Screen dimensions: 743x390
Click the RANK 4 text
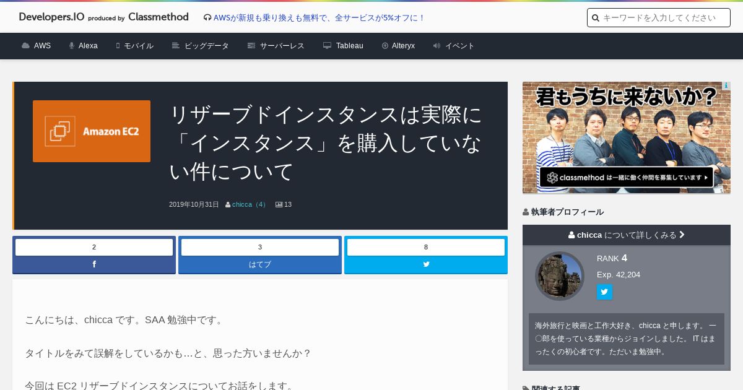coord(612,258)
